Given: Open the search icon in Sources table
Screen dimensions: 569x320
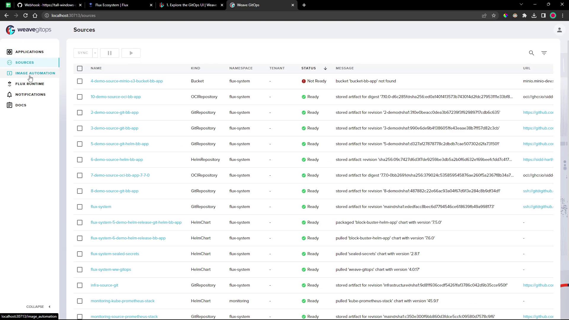Looking at the screenshot, I should coord(531,53).
